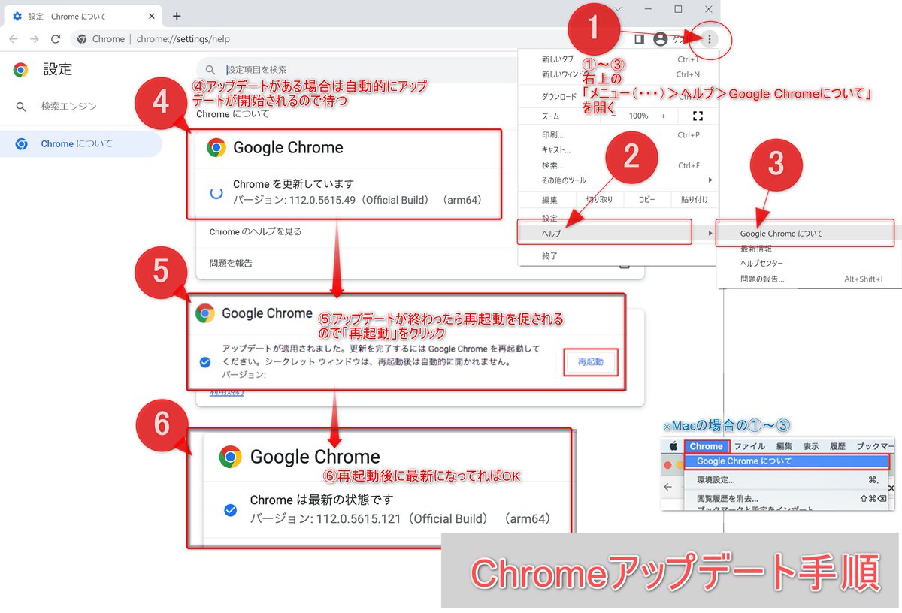Reload the page with the refresh icon
Screen dimensions: 902x613
pyautogui.click(x=56, y=39)
